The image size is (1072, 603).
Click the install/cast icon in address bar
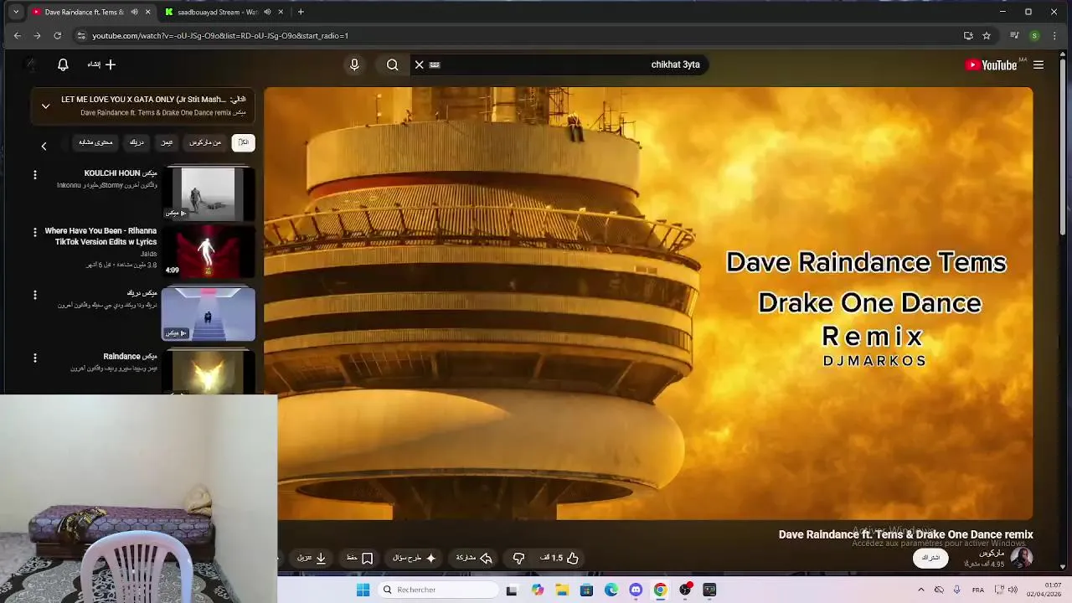(968, 35)
